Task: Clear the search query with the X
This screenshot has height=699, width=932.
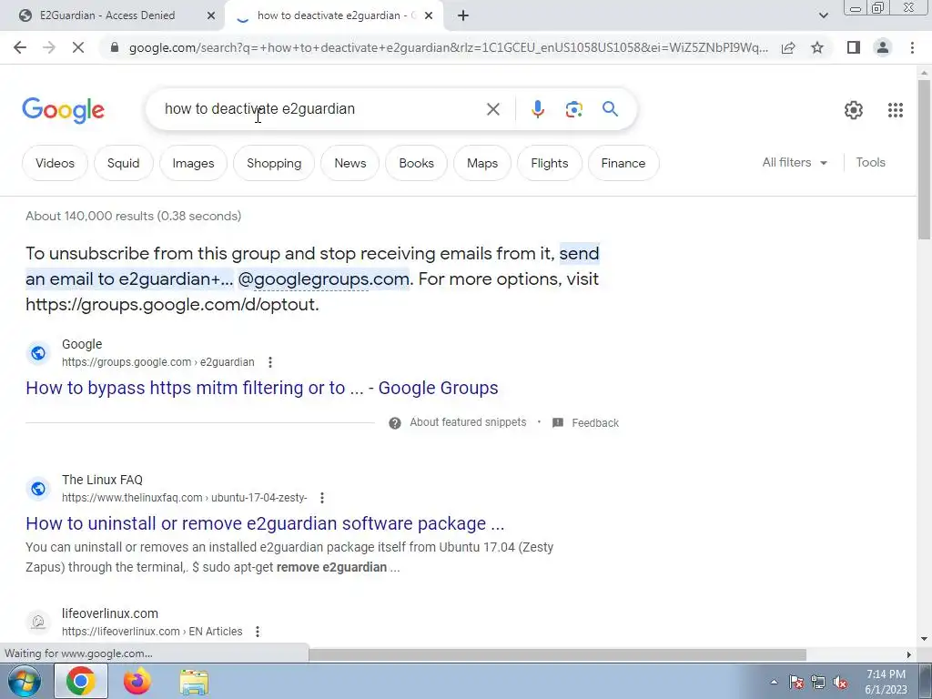Action: coord(492,109)
